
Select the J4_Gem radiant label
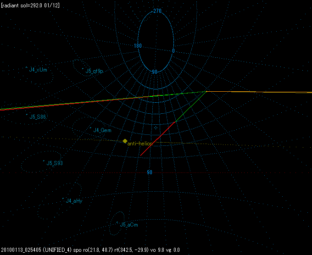(102, 130)
